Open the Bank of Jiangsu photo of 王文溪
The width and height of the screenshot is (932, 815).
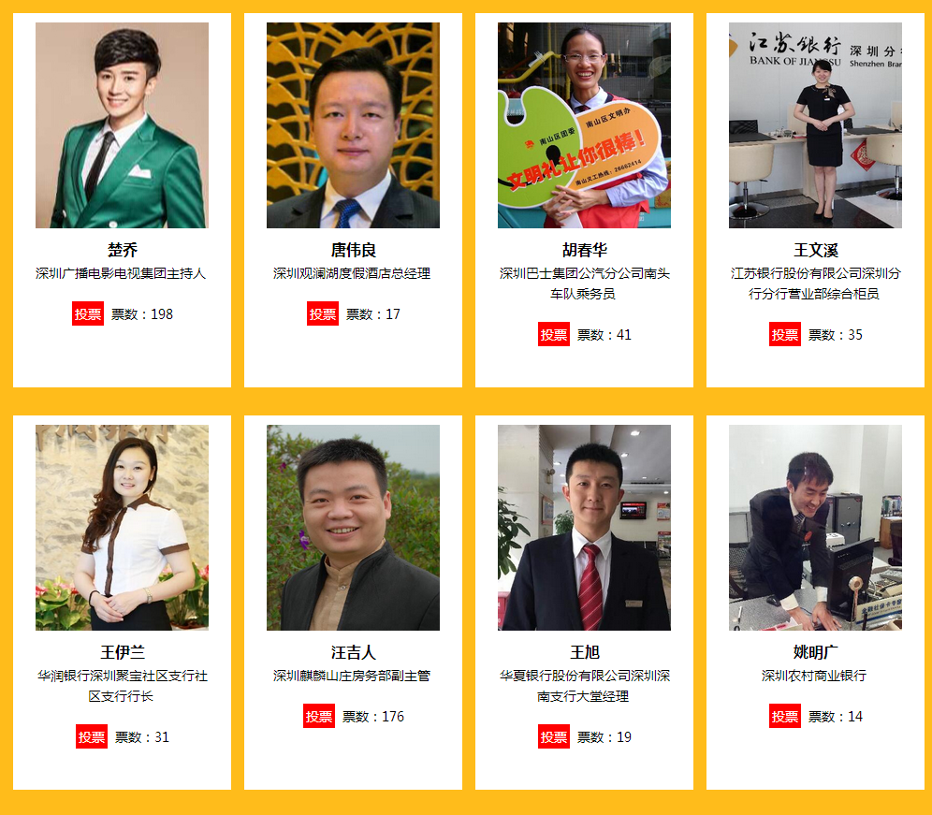[x=816, y=125]
